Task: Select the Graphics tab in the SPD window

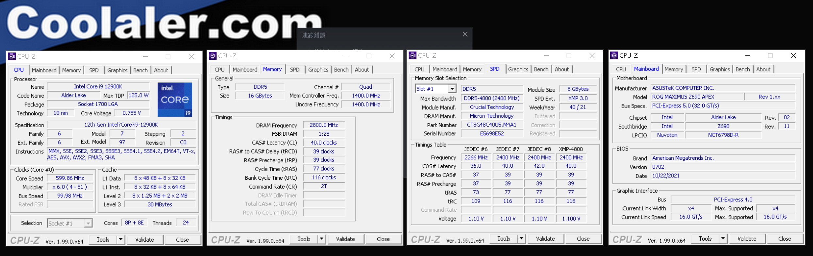Action: 518,69
